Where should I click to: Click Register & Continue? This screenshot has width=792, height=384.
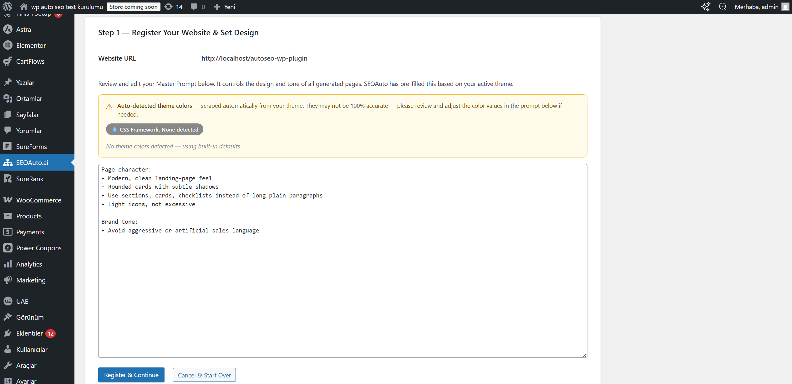pos(131,375)
